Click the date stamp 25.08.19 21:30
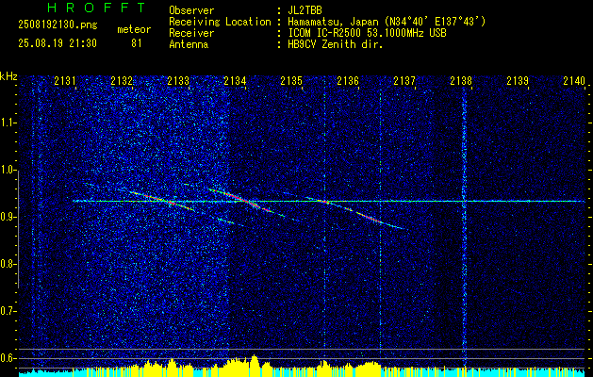 [58, 43]
